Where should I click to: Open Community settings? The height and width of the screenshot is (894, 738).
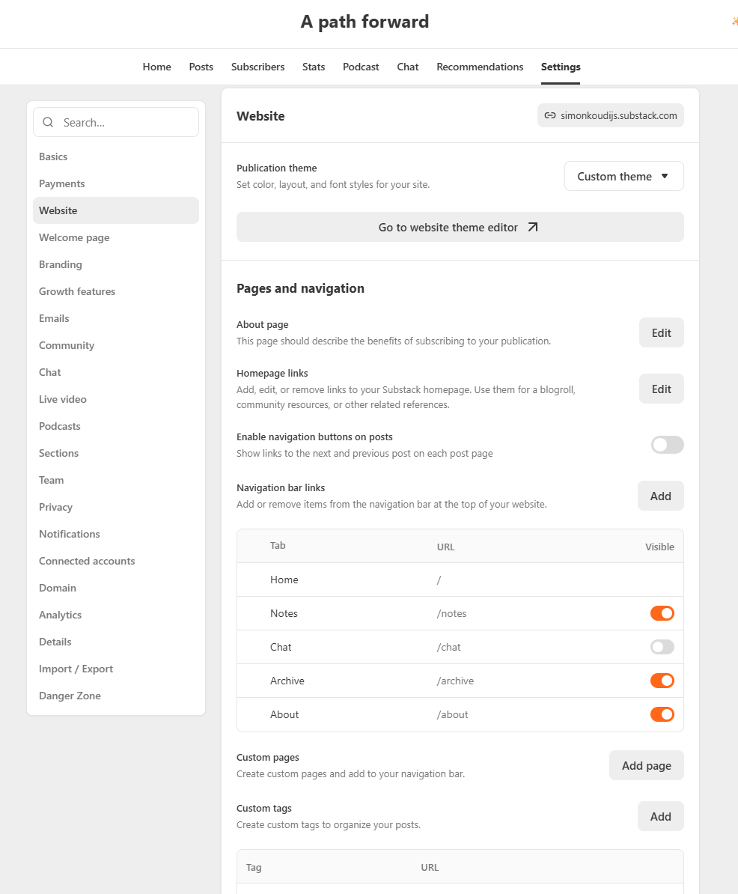click(116, 345)
